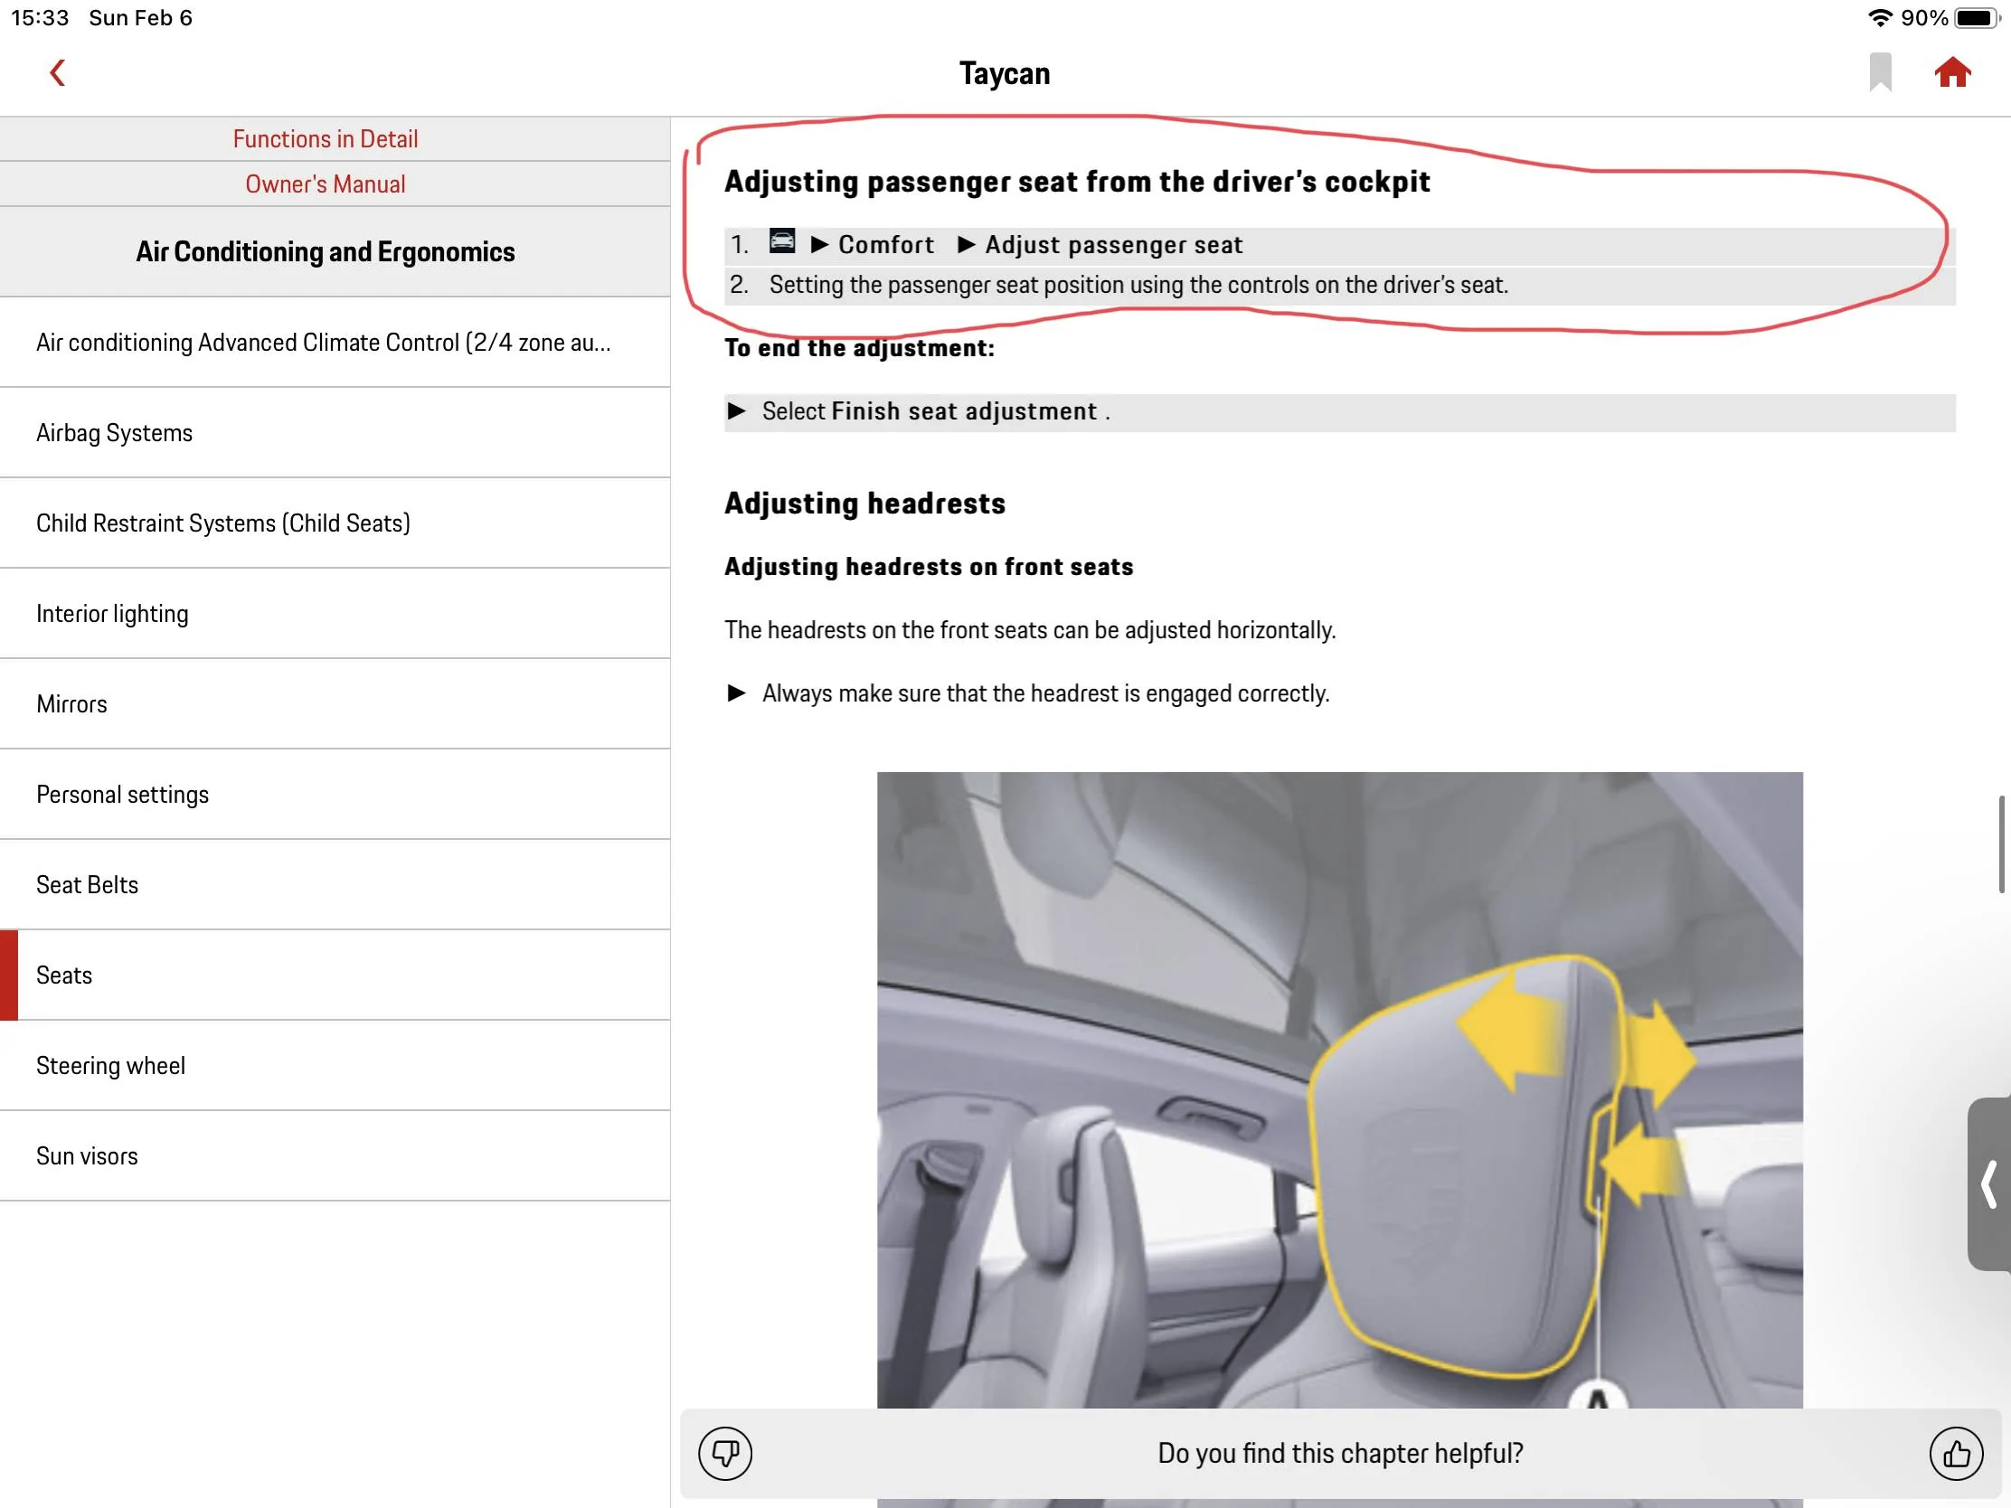Open Child Restraint Systems chapter

335,523
